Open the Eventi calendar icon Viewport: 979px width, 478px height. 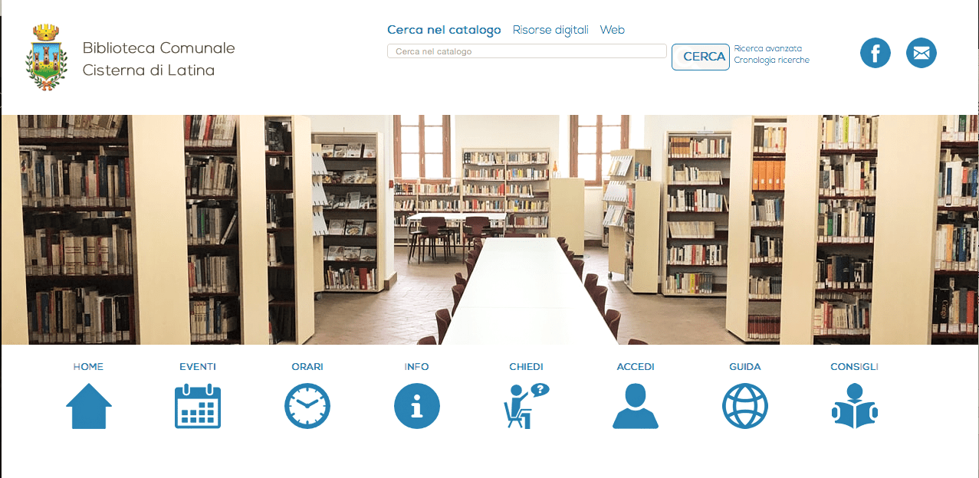tap(198, 406)
